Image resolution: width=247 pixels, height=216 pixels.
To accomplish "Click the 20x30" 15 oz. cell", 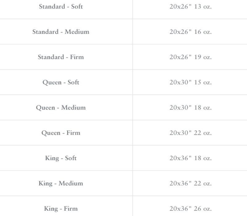I will coord(190,82).
